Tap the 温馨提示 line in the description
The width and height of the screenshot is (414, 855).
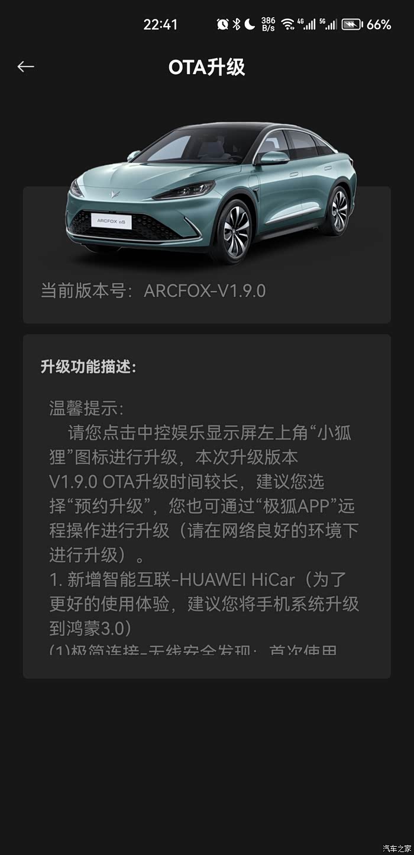(x=86, y=408)
